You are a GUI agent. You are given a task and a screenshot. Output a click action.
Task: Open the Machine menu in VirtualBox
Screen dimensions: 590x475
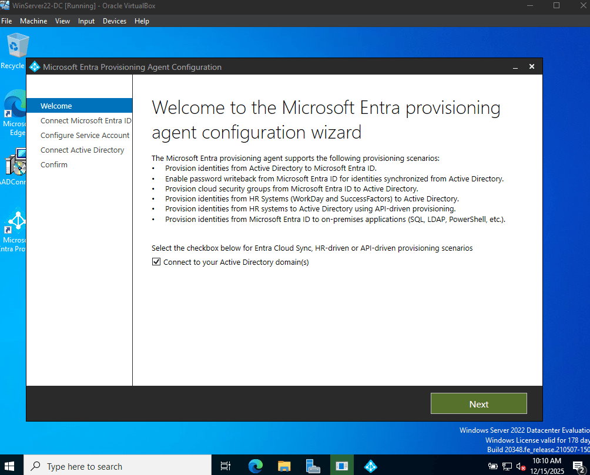pos(33,21)
